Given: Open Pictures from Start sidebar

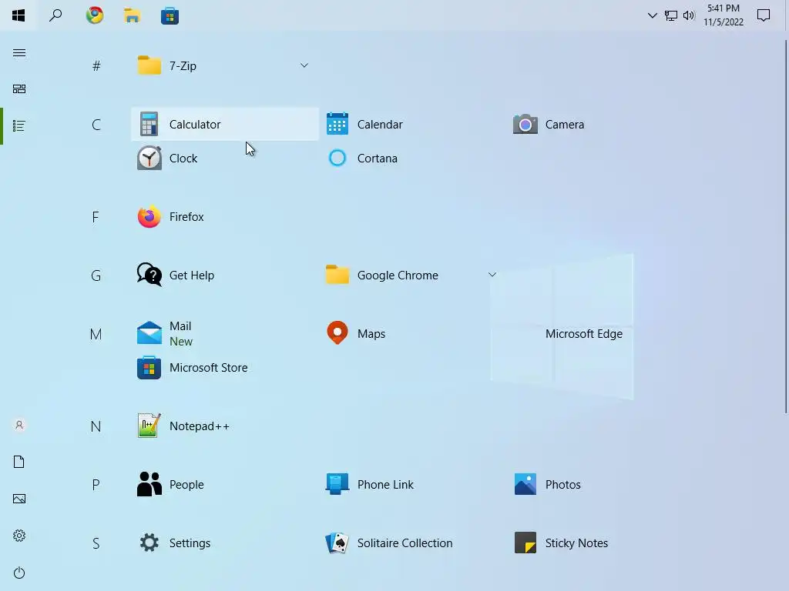Looking at the screenshot, I should tap(19, 499).
